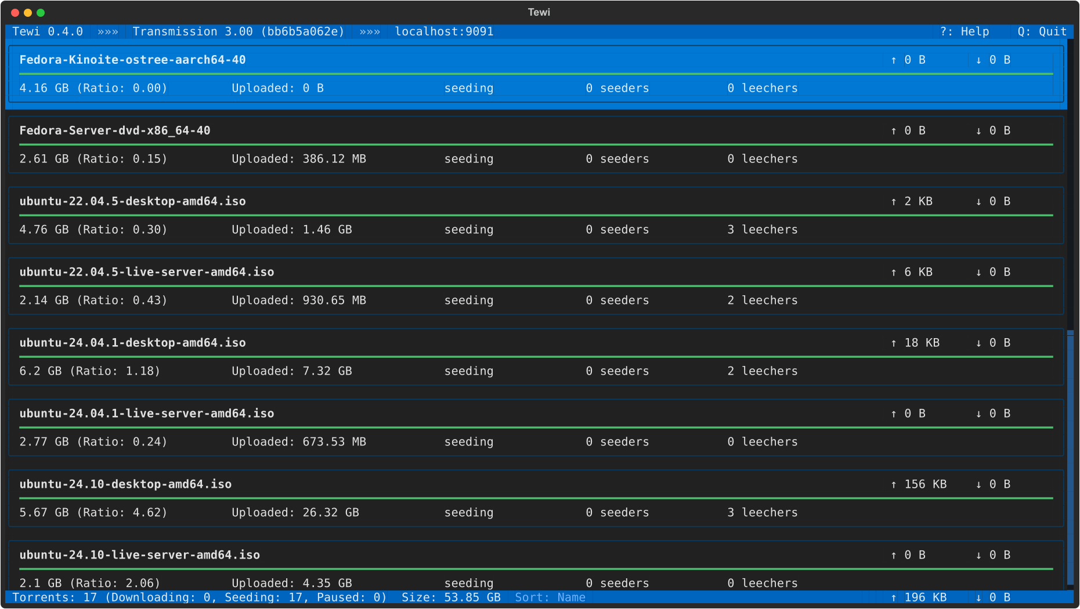Click 'Uploaded: 26.32 GB' value
The height and width of the screenshot is (609, 1080).
(x=295, y=513)
